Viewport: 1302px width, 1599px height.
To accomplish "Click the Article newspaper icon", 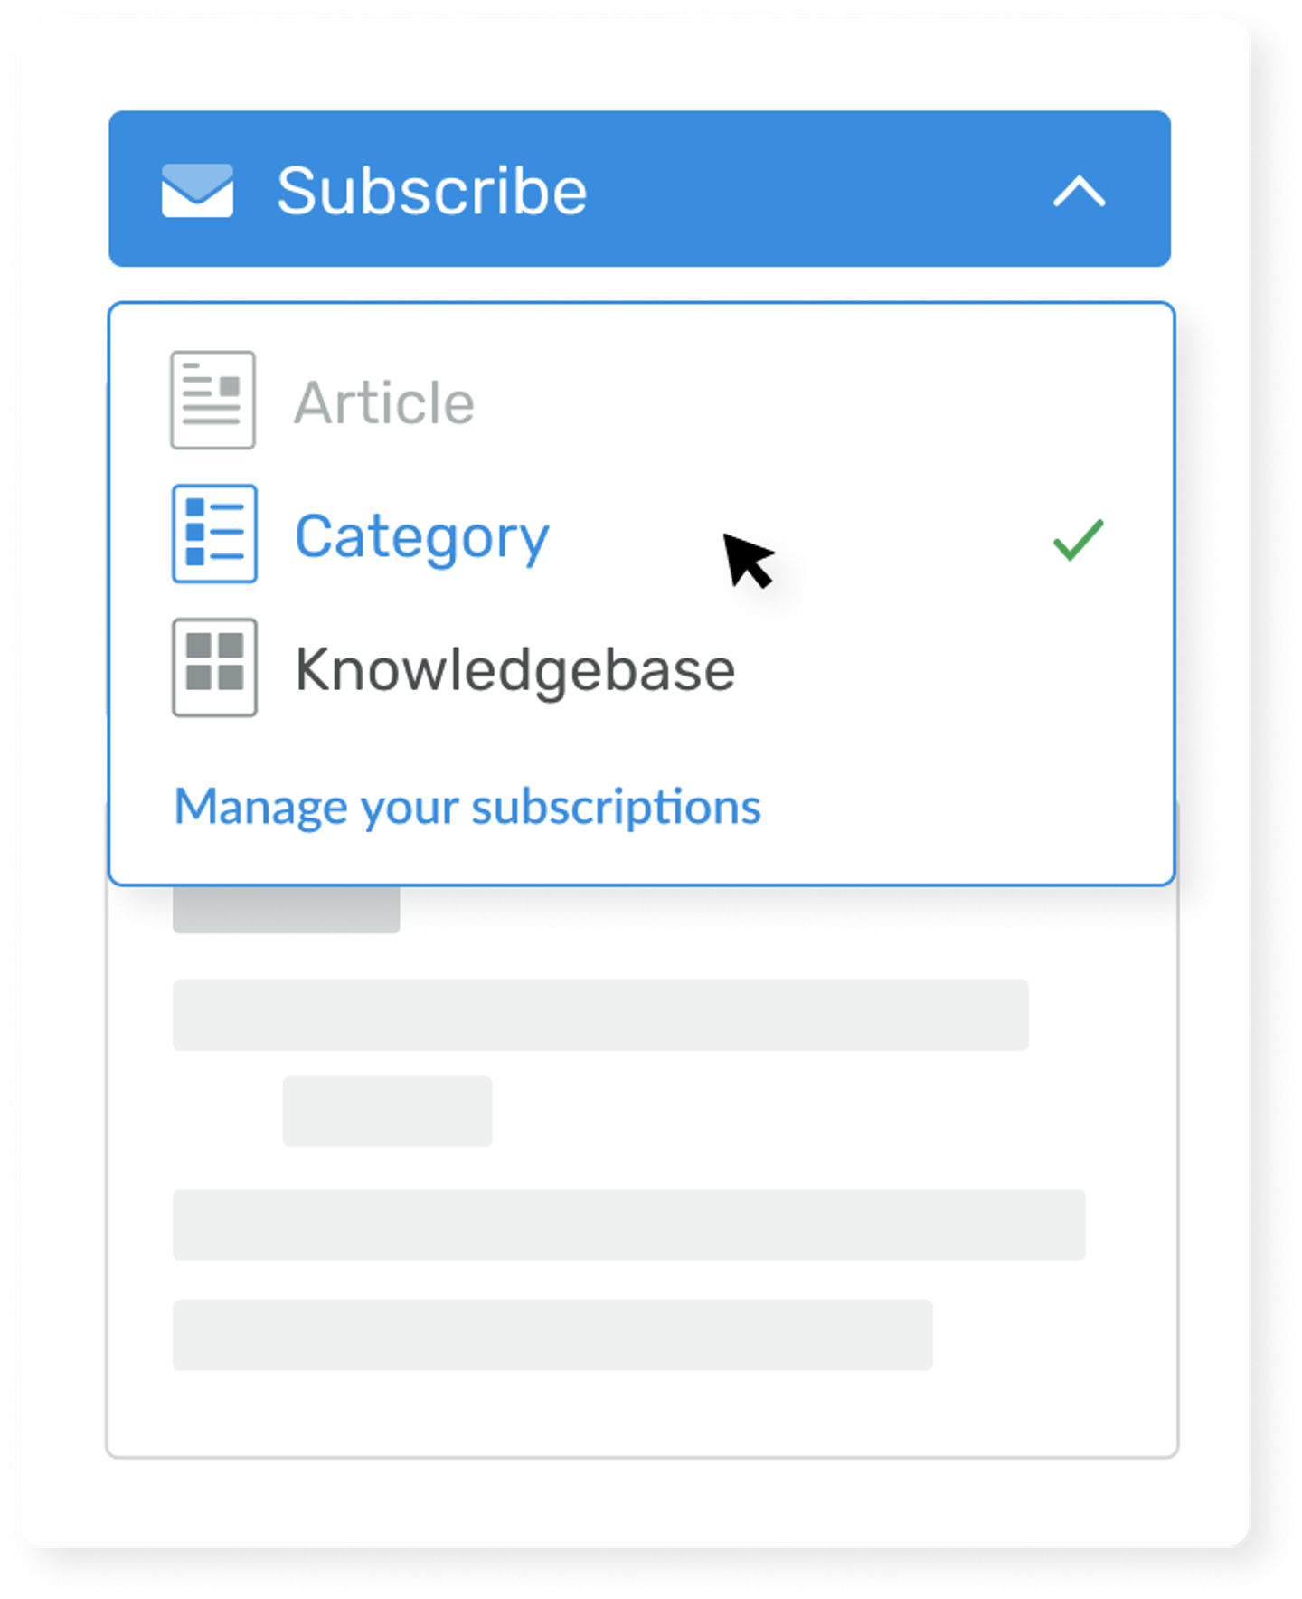I will [x=213, y=400].
